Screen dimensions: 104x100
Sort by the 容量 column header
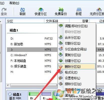click(x=80, y=21)
